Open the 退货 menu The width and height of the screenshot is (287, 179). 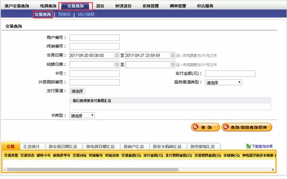click(100, 6)
